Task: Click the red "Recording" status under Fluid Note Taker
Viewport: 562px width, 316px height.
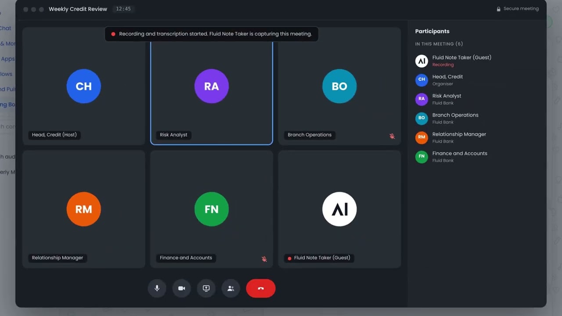Action: pos(443,65)
